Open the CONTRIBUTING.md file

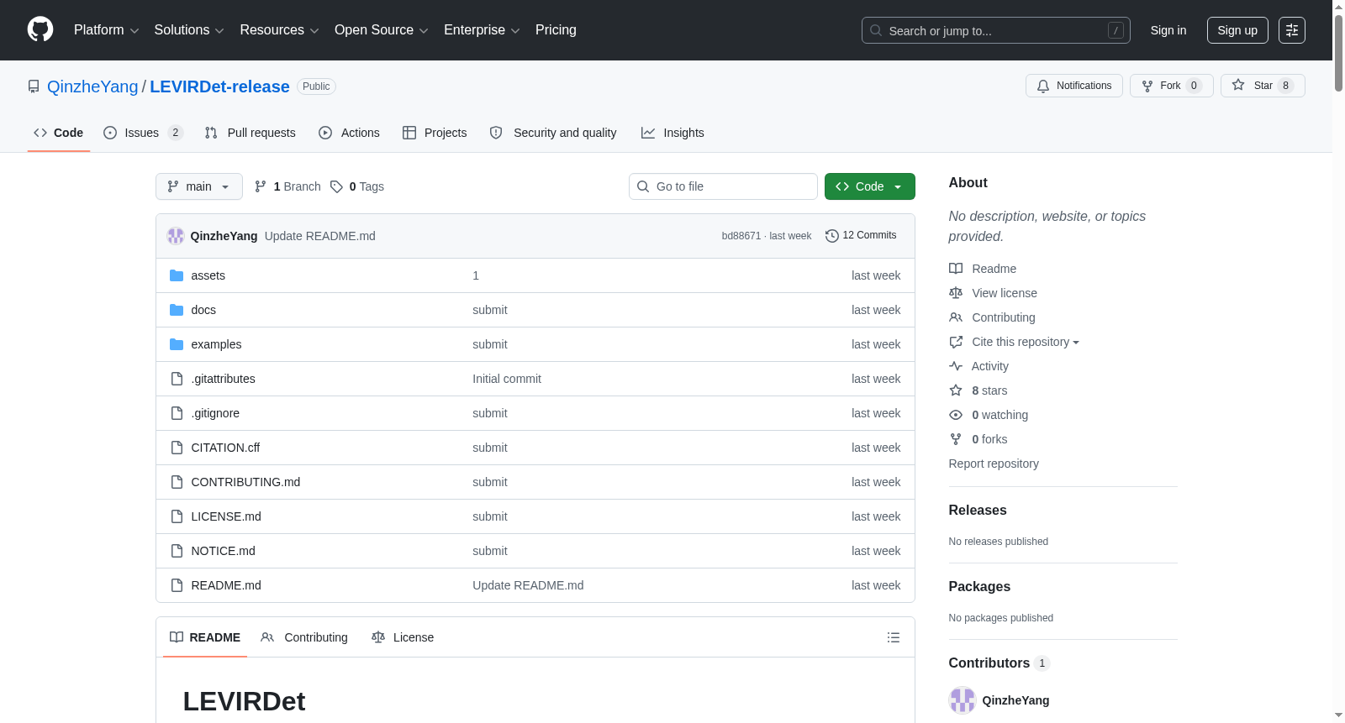point(245,482)
